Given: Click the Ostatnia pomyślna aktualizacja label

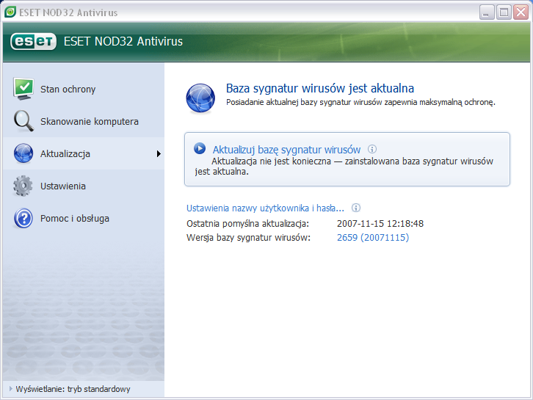Looking at the screenshot, I should (248, 224).
